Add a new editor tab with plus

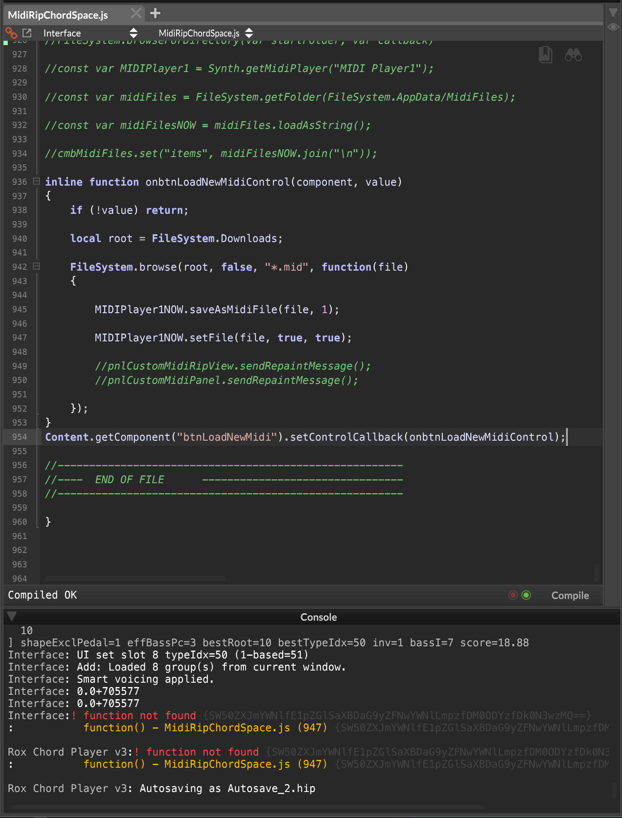155,13
